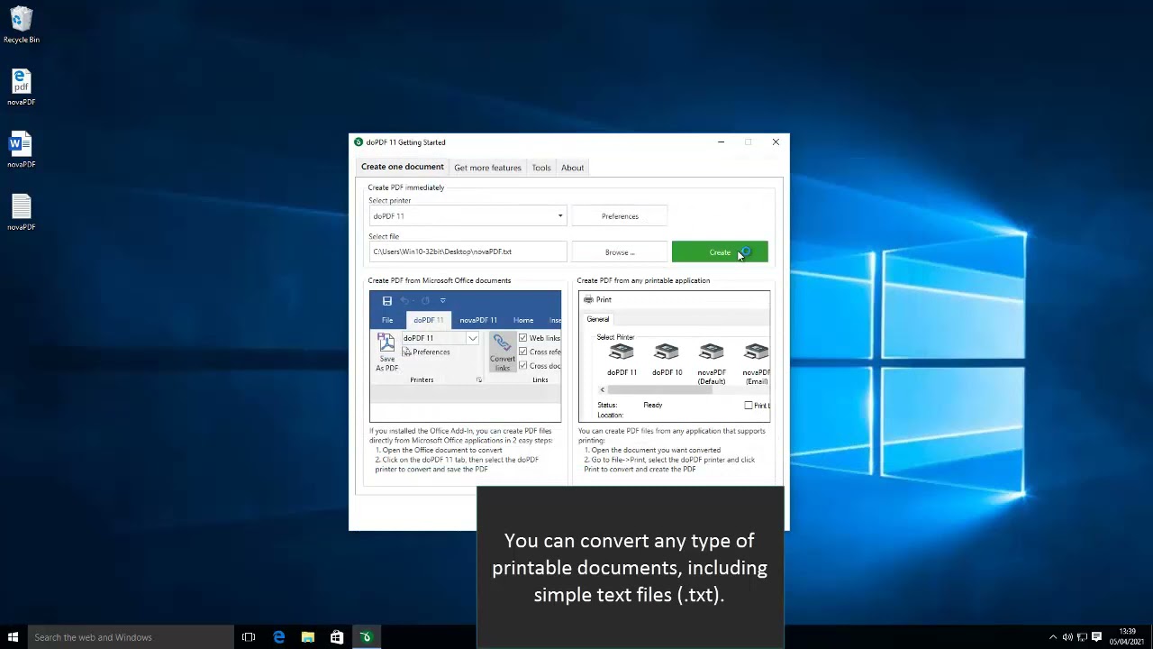Expand the Printers group dialog launcher

tap(478, 380)
